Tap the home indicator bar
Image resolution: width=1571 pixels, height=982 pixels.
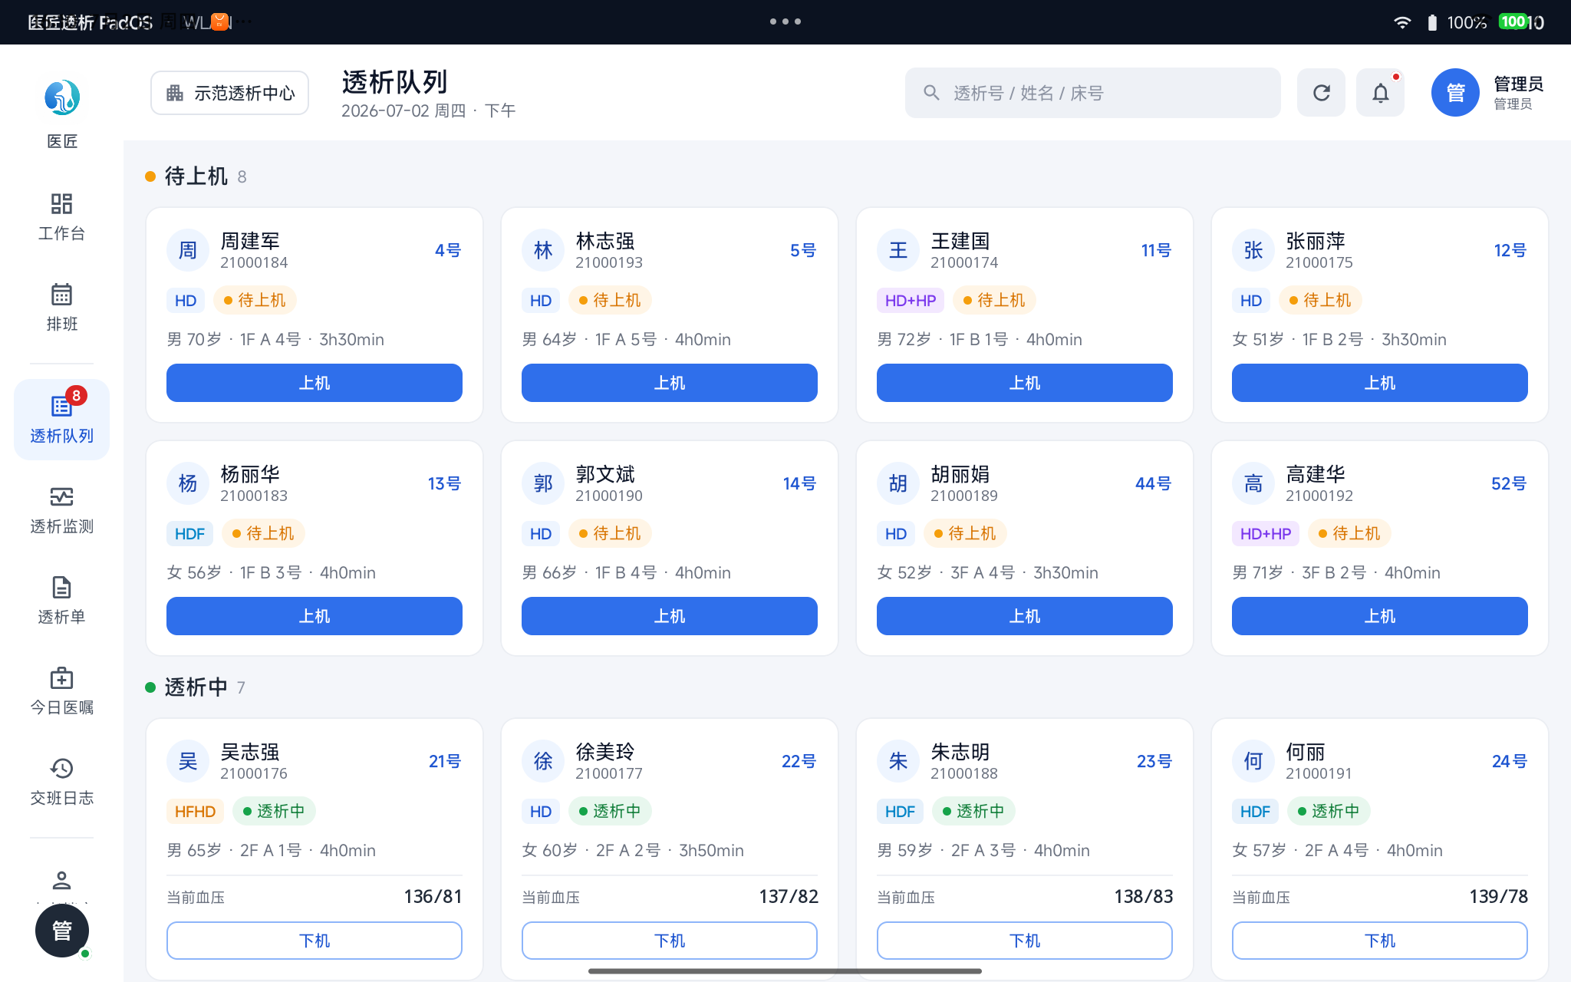pyautogui.click(x=785, y=971)
